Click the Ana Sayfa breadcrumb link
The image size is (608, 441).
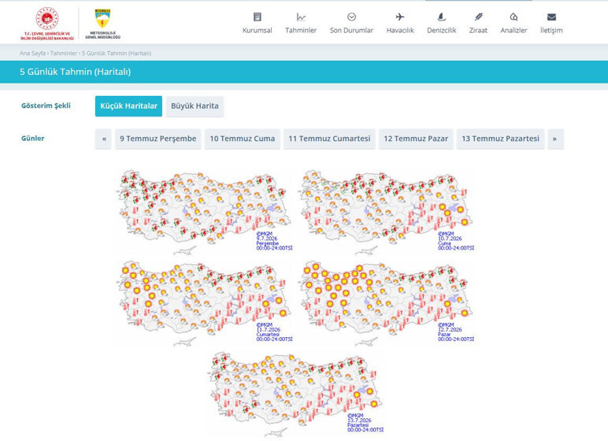(32, 53)
